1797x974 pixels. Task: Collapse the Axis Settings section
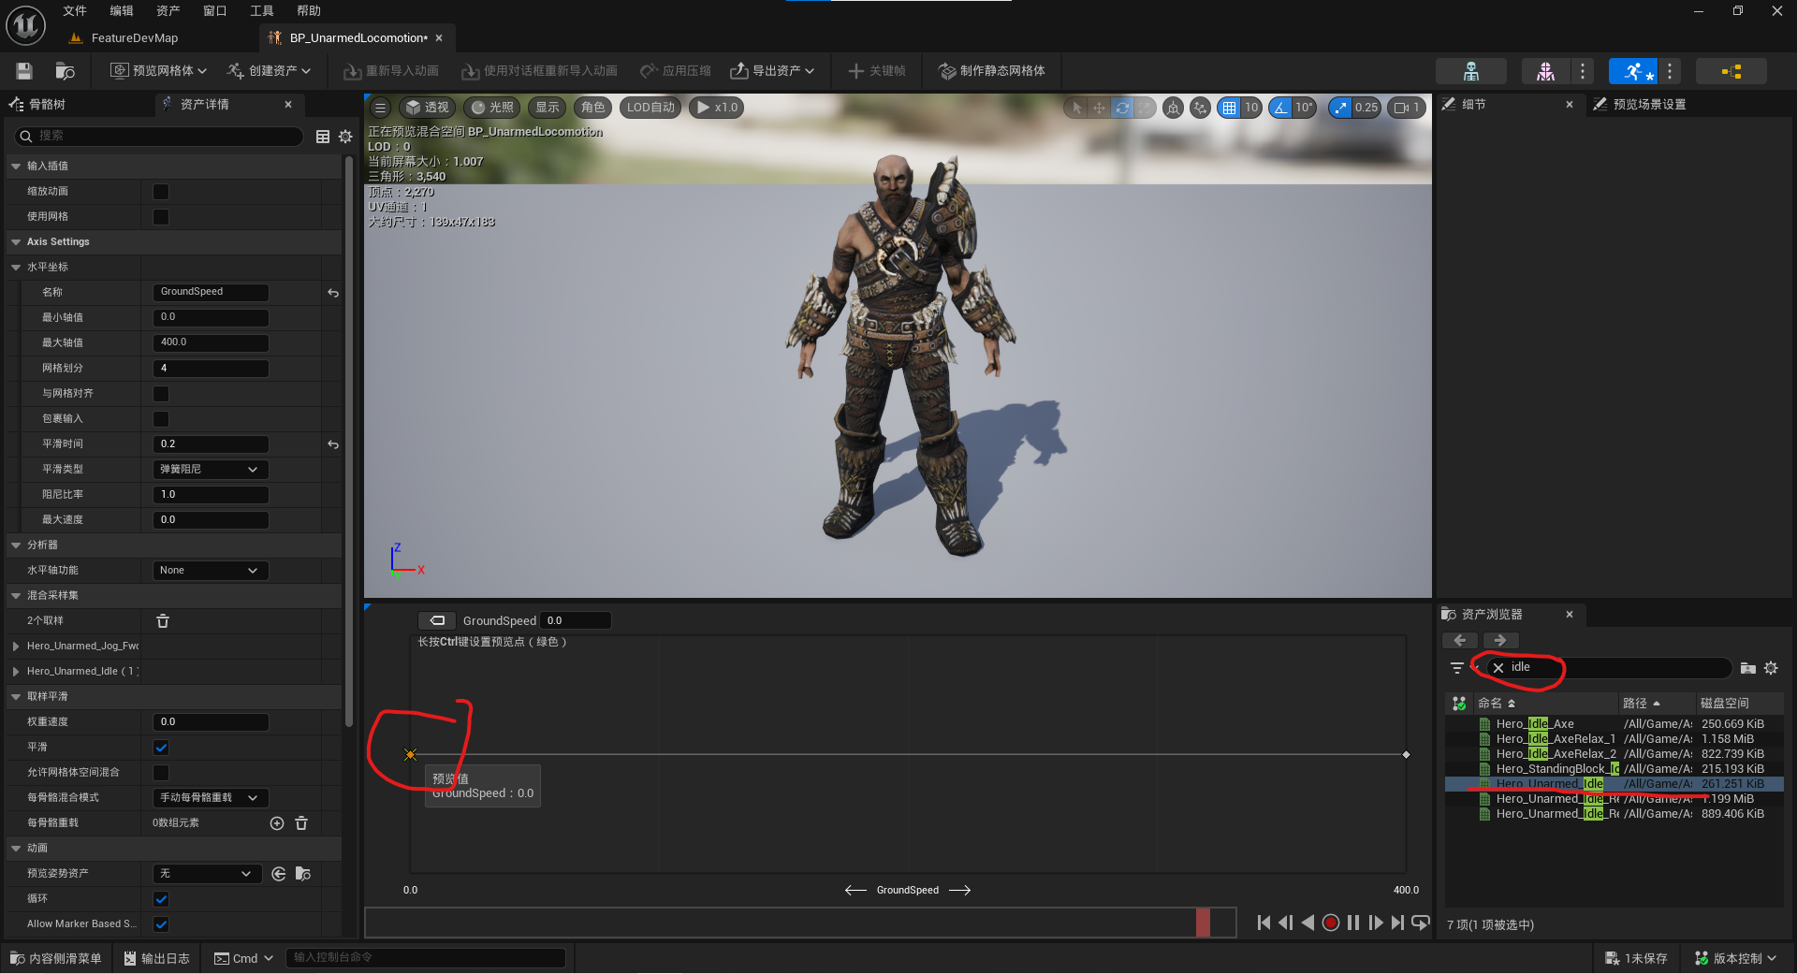click(16, 242)
